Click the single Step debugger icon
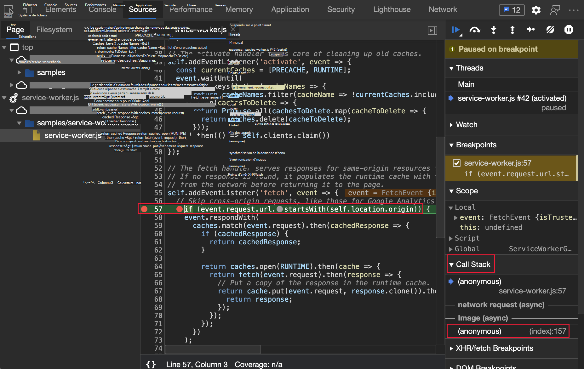This screenshot has width=584, height=369. pyautogui.click(x=531, y=30)
